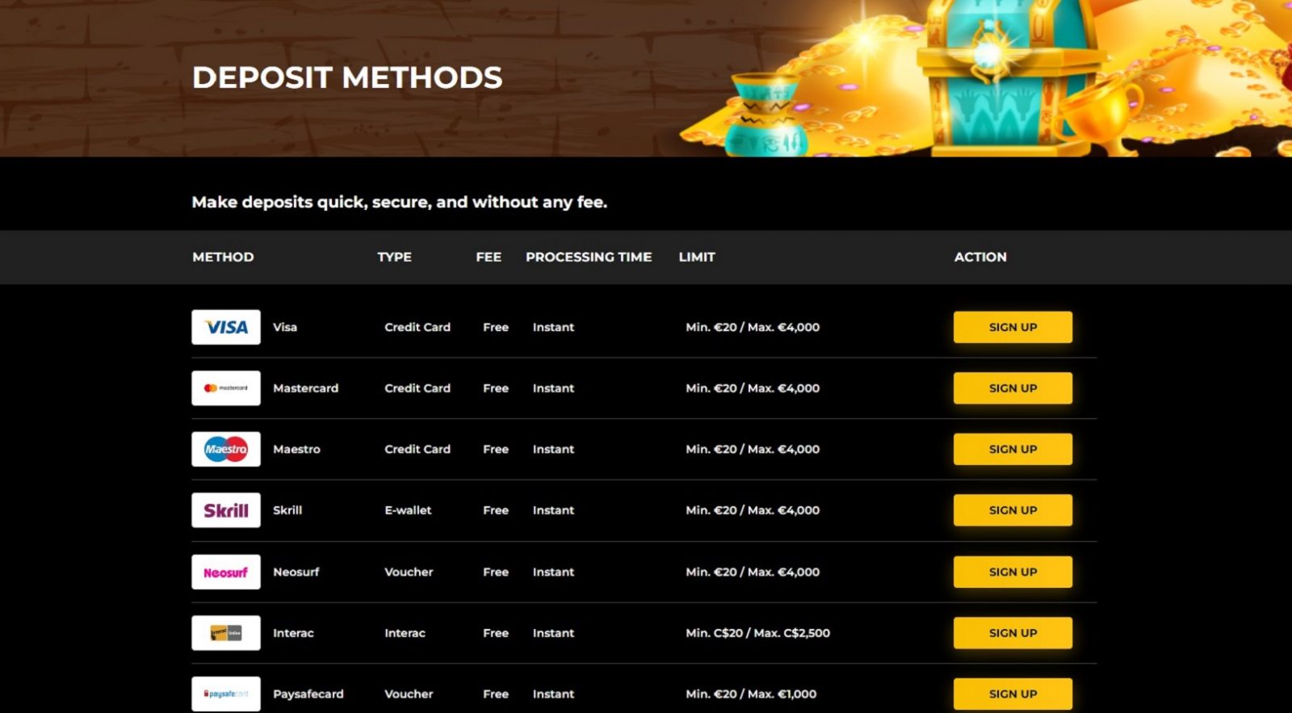Click the Skrill logo icon
Image resolution: width=1292 pixels, height=713 pixels.
[226, 510]
